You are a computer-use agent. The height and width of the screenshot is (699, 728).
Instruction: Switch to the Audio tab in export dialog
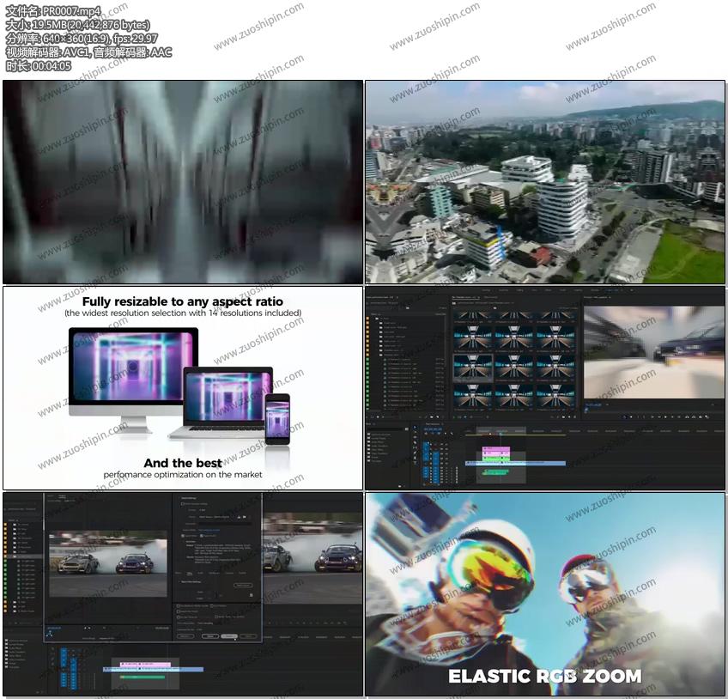click(x=202, y=573)
